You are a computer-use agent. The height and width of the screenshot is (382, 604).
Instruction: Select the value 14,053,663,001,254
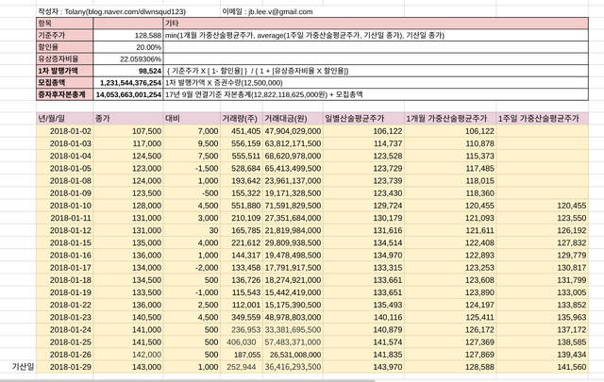(x=128, y=94)
